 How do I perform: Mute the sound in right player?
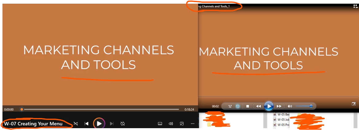pyautogui.click(x=290, y=106)
